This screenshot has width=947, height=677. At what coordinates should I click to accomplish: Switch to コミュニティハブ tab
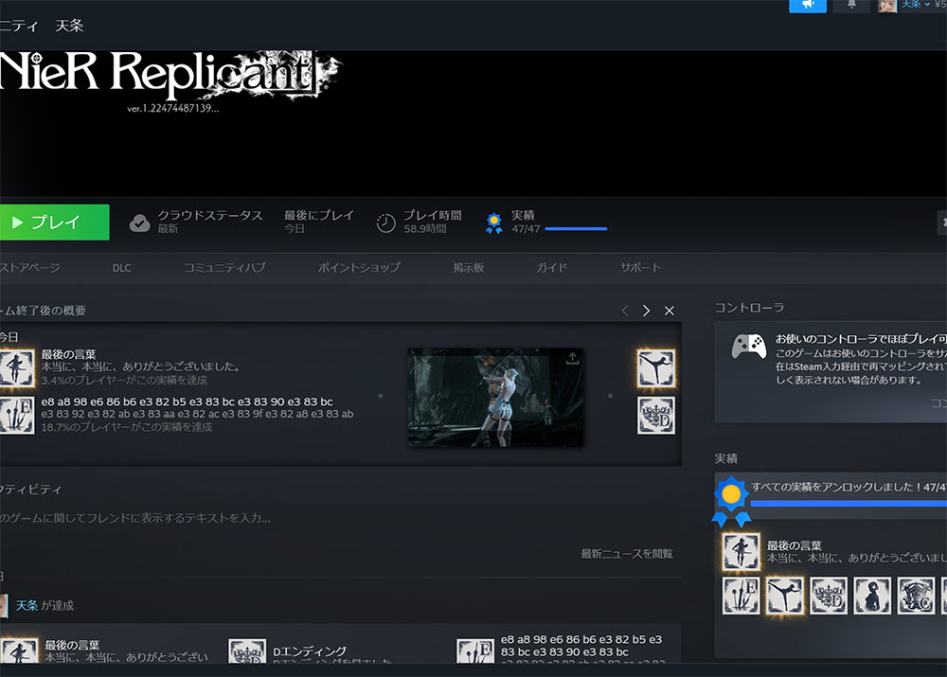(224, 268)
